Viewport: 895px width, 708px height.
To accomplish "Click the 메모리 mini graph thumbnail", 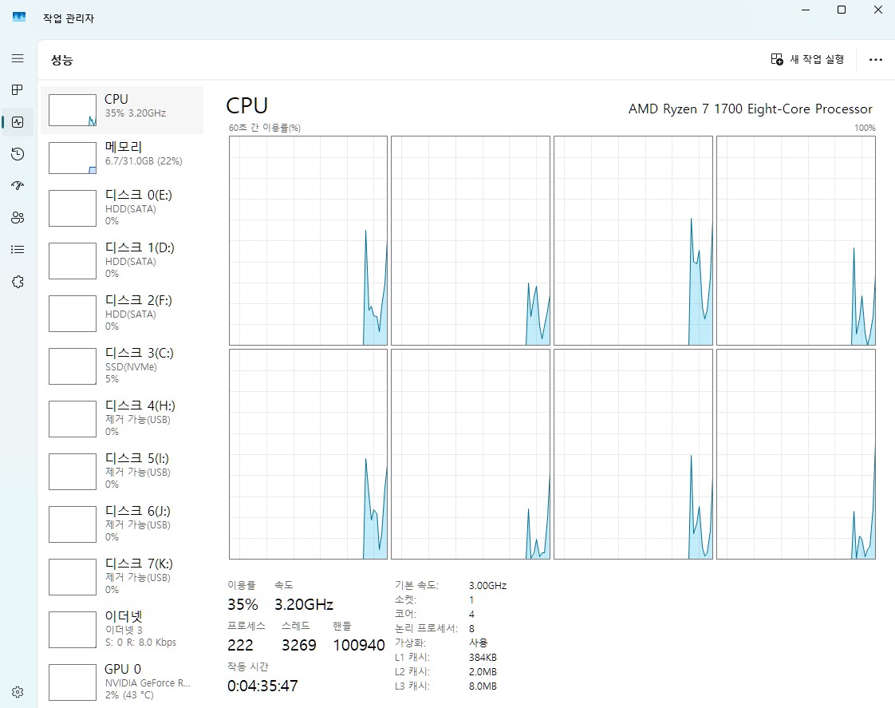I will (73, 158).
